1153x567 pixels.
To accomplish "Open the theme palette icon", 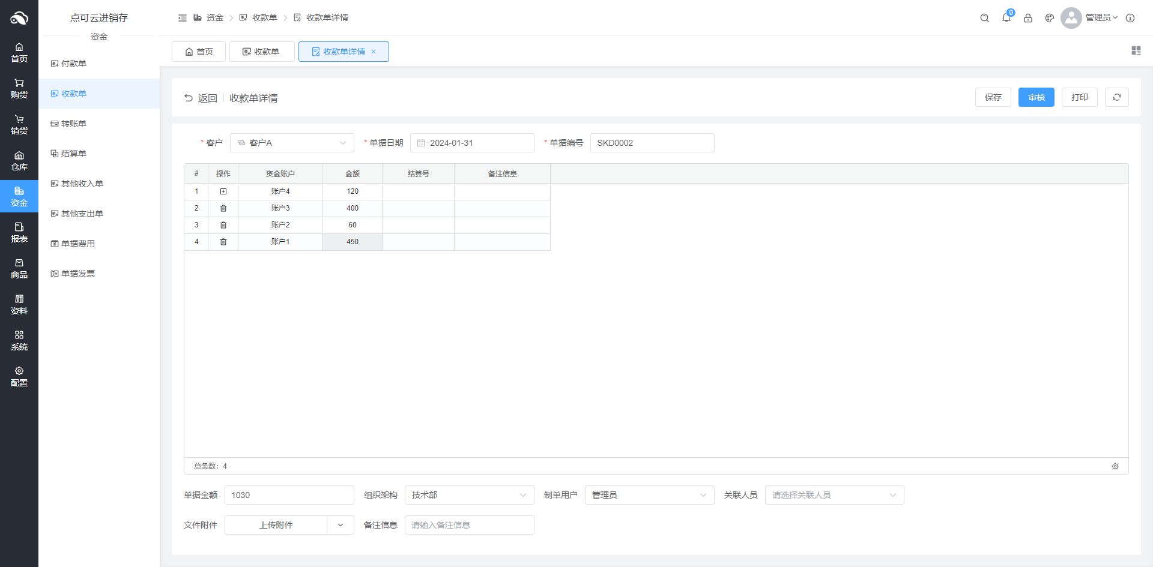I will pyautogui.click(x=1050, y=18).
